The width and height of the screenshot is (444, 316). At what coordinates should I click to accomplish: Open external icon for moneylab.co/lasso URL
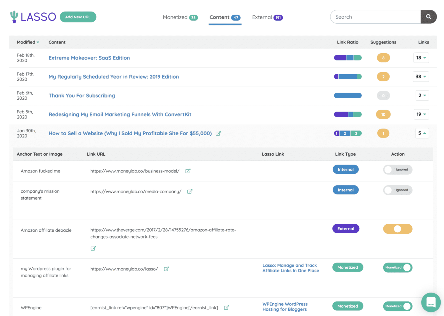tap(166, 269)
